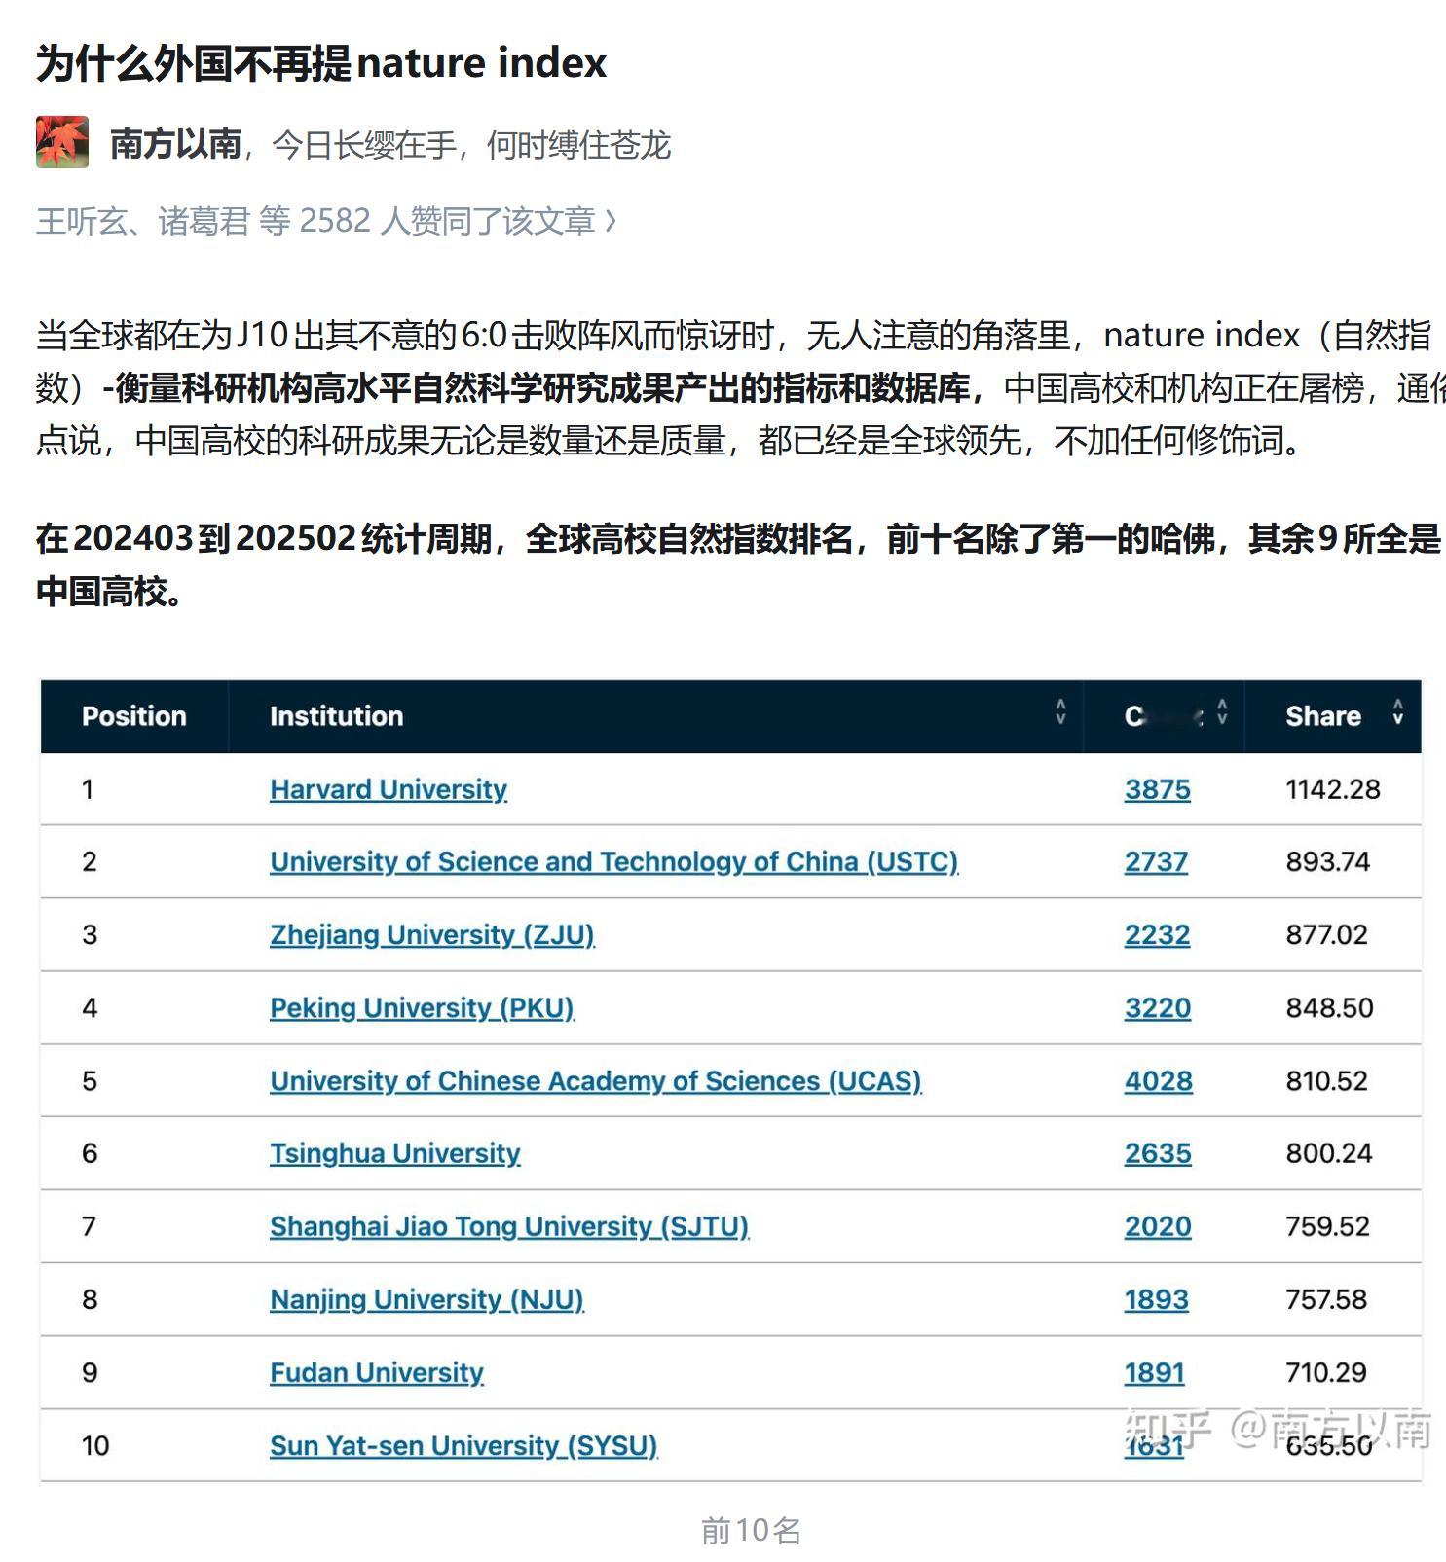The width and height of the screenshot is (1446, 1562).
Task: Click the author tagline 今日长缨在手
Action: [364, 145]
